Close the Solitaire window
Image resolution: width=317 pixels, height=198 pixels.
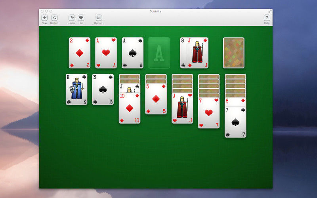(42, 11)
